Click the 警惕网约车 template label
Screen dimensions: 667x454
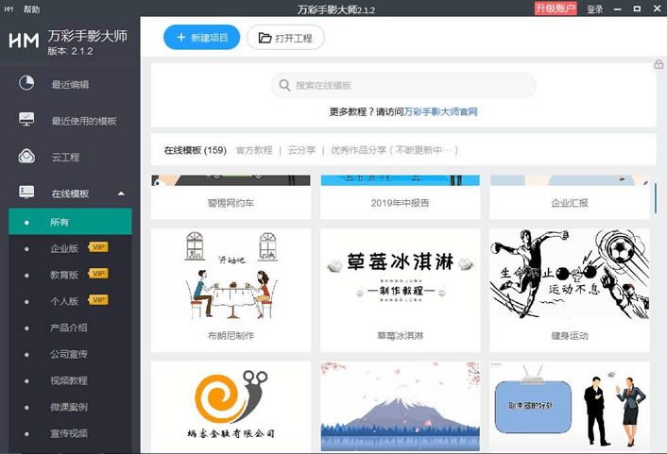231,203
